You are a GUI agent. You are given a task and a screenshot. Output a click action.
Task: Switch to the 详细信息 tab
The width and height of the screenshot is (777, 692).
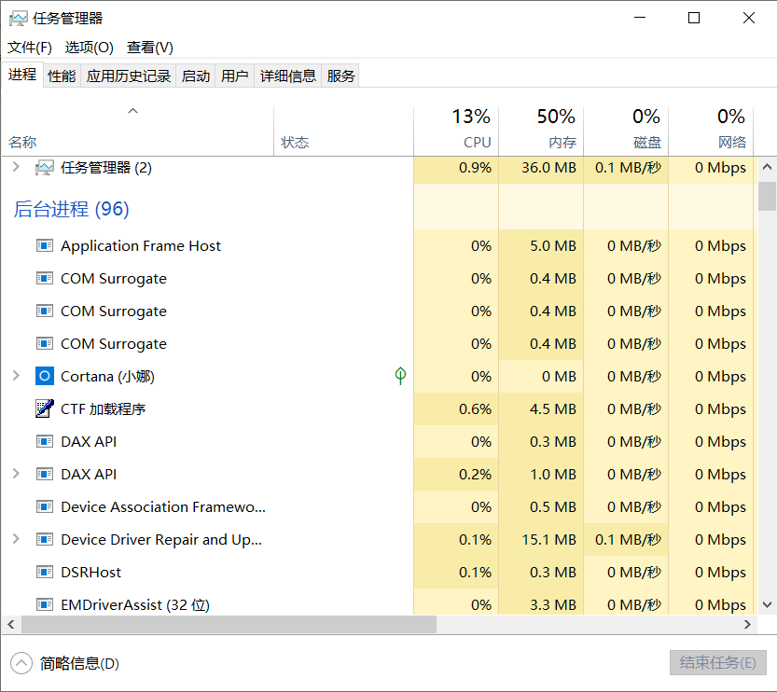pos(288,76)
